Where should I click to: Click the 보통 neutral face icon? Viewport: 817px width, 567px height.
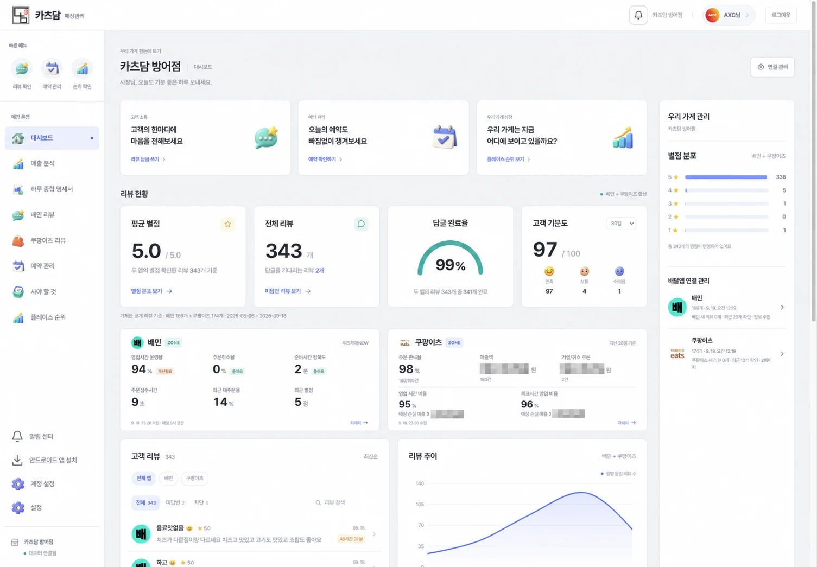click(584, 271)
